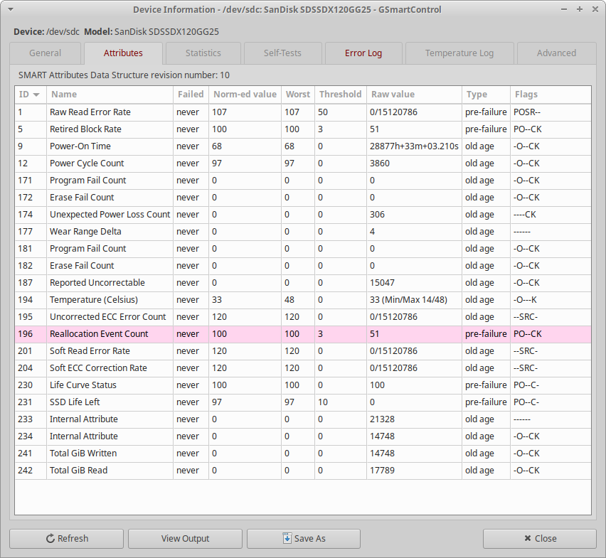This screenshot has width=606, height=558.
Task: Sort by the Raw value column header
Action: coord(414,95)
